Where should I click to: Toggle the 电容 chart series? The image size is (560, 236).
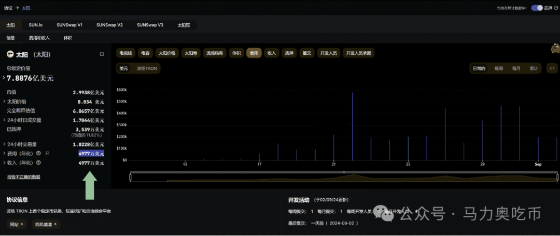pos(145,53)
